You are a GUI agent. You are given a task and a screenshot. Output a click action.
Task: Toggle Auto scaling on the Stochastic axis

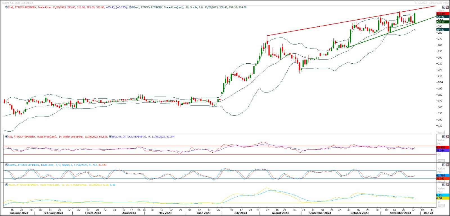pyautogui.click(x=441, y=181)
